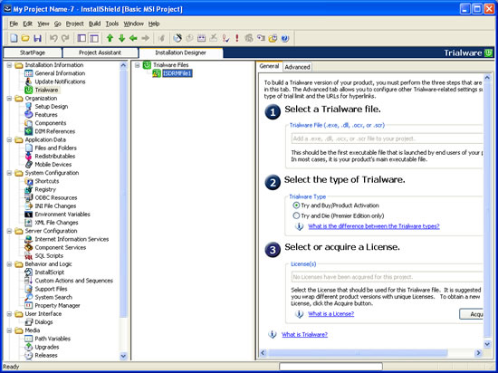Viewport: 498px width, 373px height.
Task: Open the Mobile Devices view
Action: click(53, 165)
